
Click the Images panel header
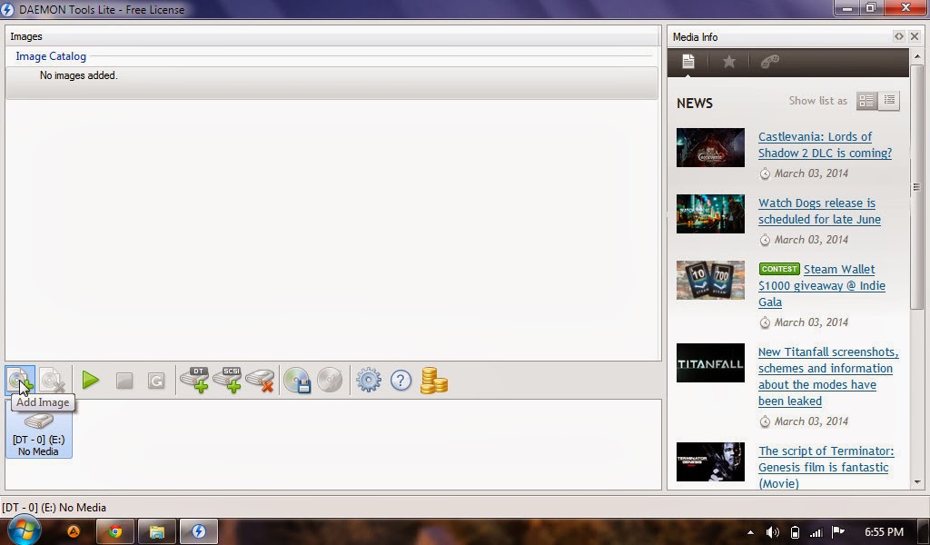332,36
